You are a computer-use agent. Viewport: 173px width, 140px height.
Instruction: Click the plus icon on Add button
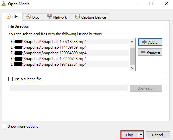[144, 42]
